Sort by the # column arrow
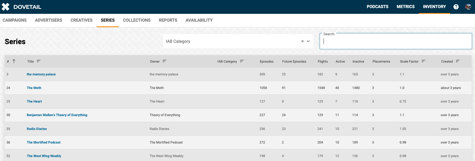 pyautogui.click(x=14, y=61)
